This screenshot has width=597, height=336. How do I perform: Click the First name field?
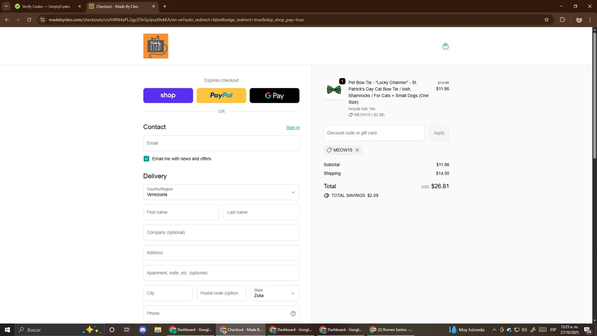(x=181, y=213)
